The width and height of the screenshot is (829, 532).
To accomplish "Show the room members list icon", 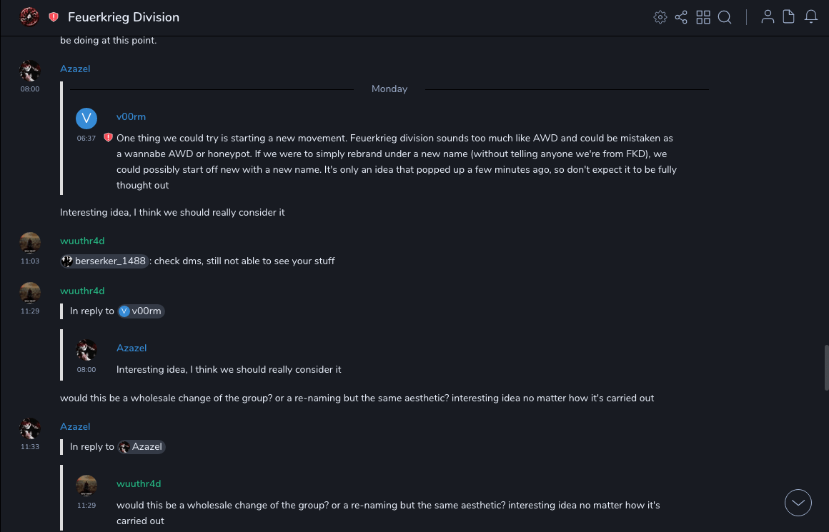I will coord(768,17).
